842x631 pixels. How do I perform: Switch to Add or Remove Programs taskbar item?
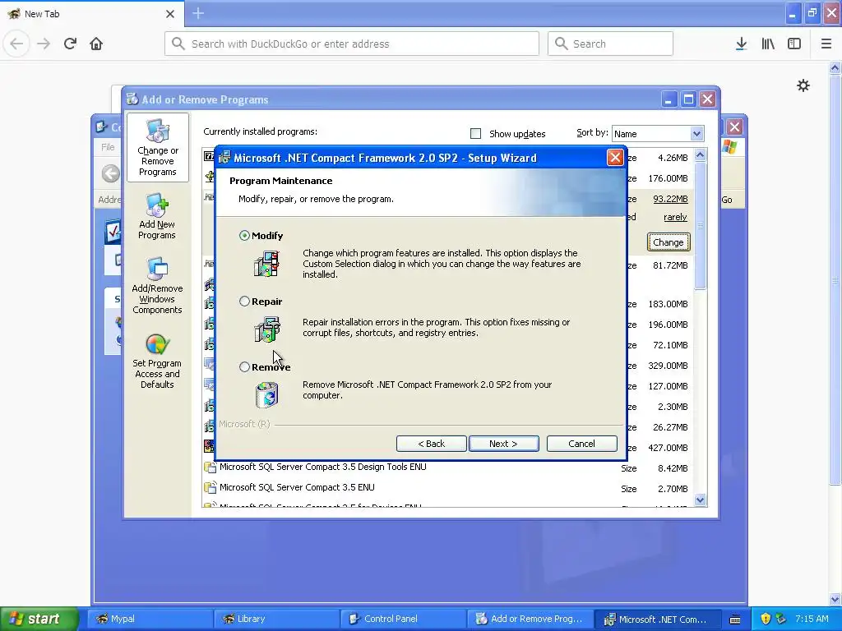click(530, 619)
